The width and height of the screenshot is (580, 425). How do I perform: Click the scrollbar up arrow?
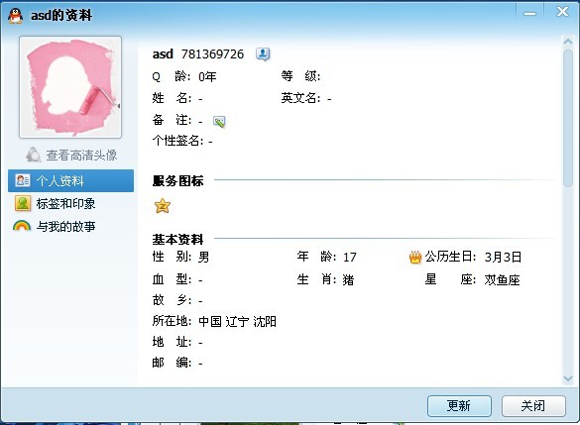point(568,42)
